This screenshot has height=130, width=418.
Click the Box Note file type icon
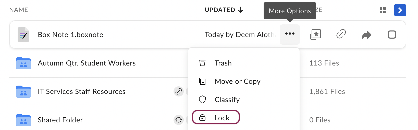(23, 35)
